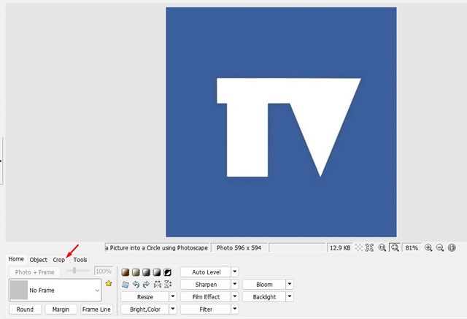Rotate the photo counterclockwise
The image size is (467, 319).
(x=136, y=285)
